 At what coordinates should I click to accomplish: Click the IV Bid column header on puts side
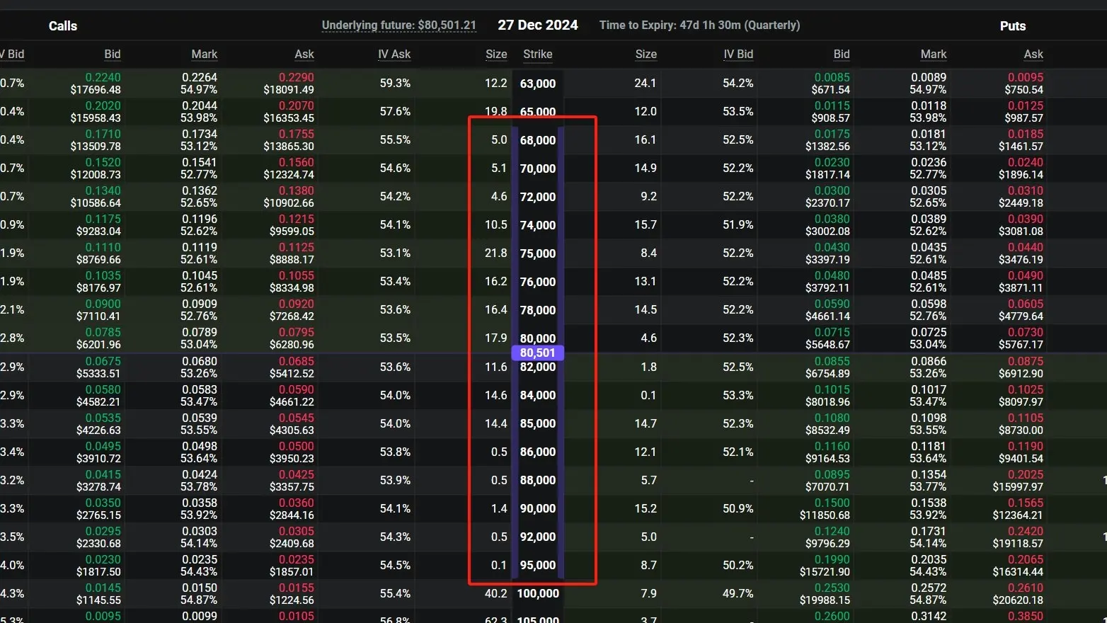pyautogui.click(x=739, y=55)
